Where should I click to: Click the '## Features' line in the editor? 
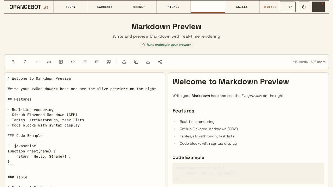pyautogui.click(x=20, y=99)
